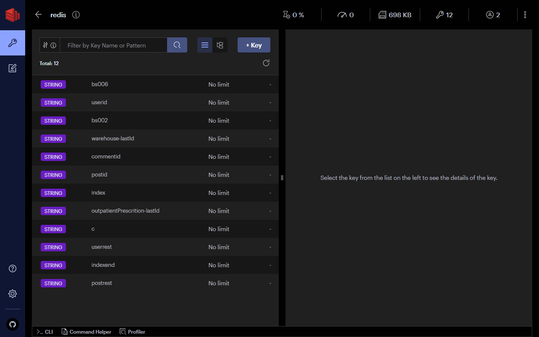Screen dimensions: 539x337
Task: Click the search magnifier button
Action: pos(177,45)
